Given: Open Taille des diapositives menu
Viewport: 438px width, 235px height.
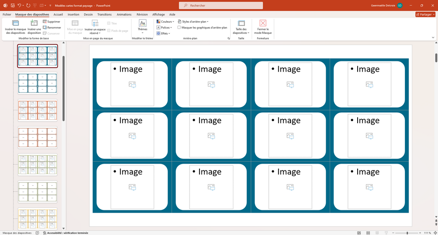Looking at the screenshot, I should pyautogui.click(x=241, y=27).
